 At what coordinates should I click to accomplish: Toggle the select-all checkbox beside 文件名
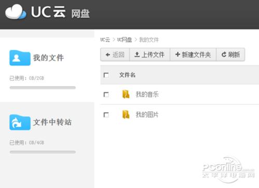point(106,75)
